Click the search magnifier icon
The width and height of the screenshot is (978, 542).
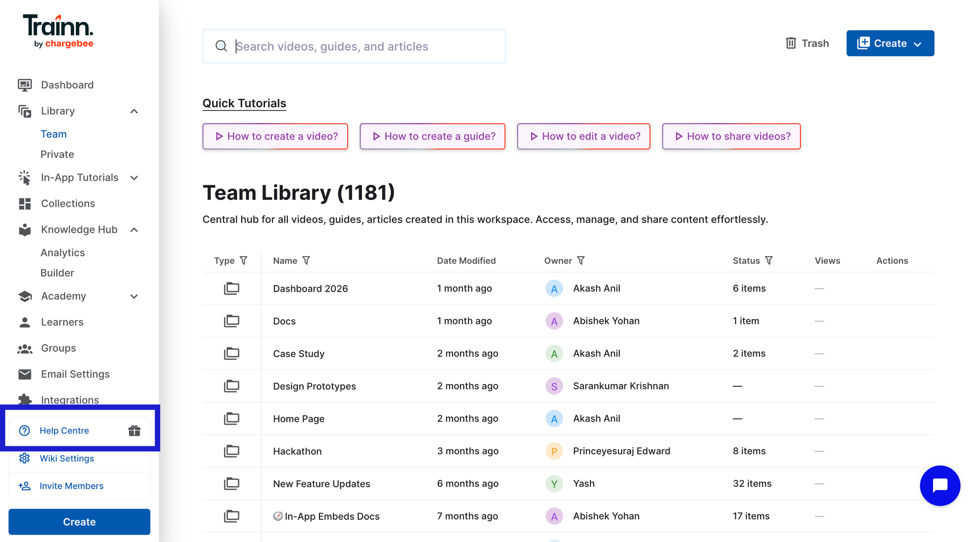221,46
